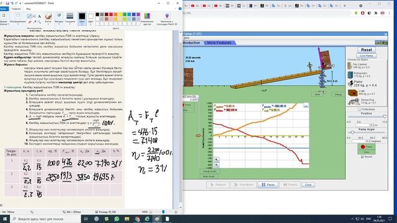Select the Fill bucket tool in Paint
Image resolution: width=397 pixels, height=223 pixels.
(x=35, y=17)
